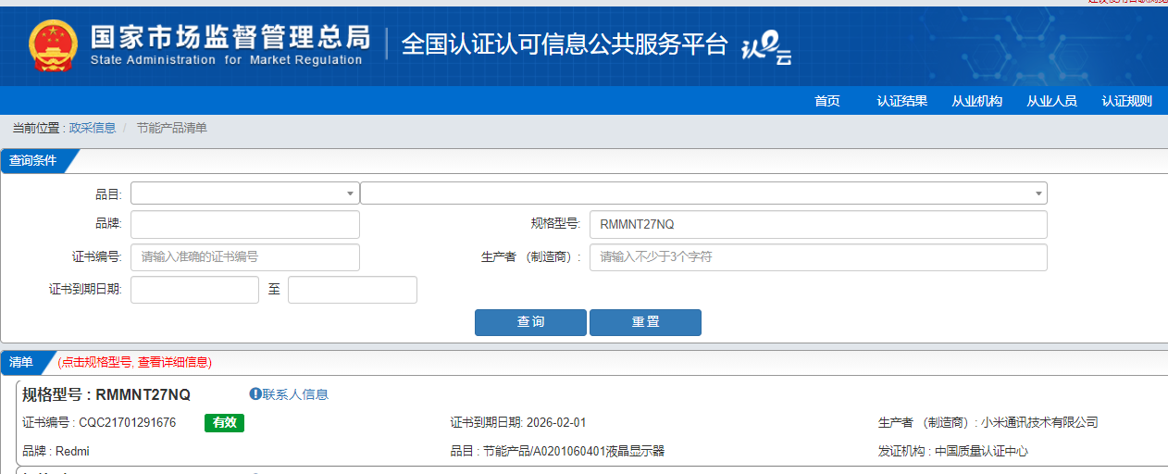Screen dimensions: 1168x474
Task: Click into the 品牌 input field
Action: pyautogui.click(x=245, y=224)
